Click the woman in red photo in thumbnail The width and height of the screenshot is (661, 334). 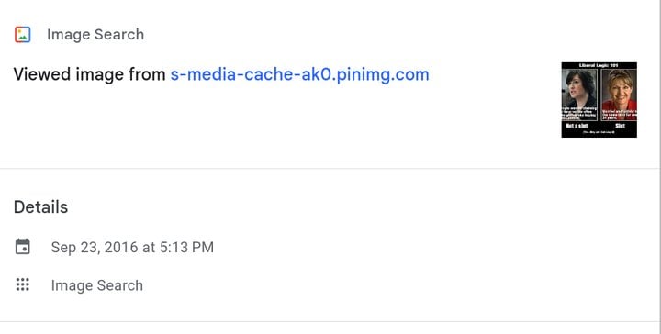(x=619, y=95)
